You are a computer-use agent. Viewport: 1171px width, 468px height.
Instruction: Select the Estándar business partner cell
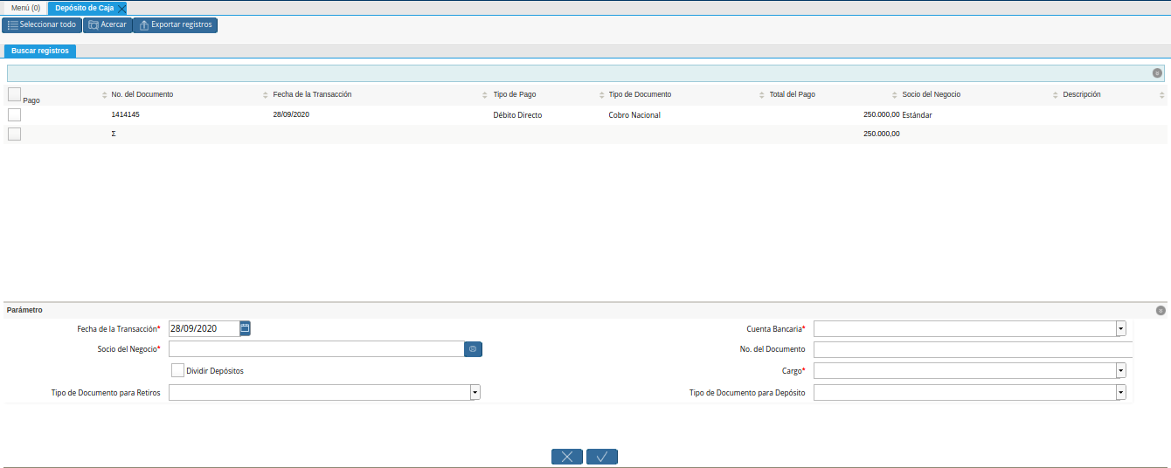tap(918, 115)
